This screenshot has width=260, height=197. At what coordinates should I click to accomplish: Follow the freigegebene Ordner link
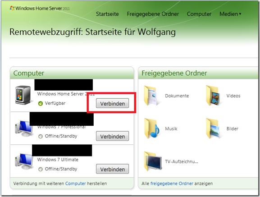tap(172, 183)
